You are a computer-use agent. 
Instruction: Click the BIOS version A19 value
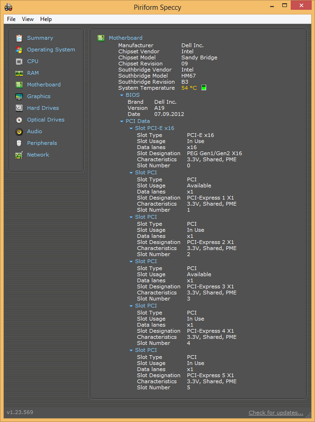tap(159, 108)
